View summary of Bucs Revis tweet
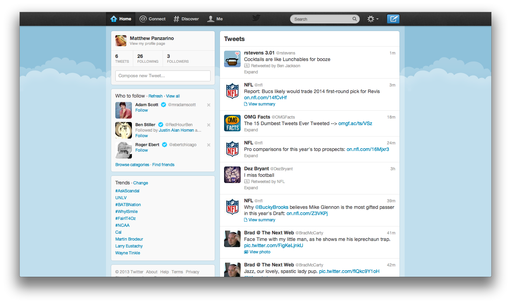The image size is (511, 304). pos(260,104)
